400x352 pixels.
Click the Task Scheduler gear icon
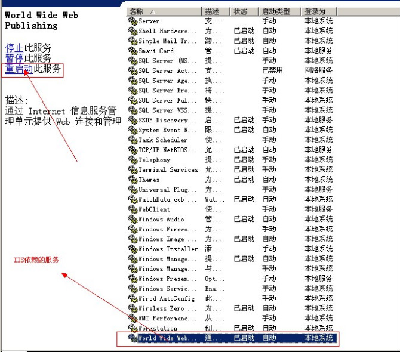pos(133,140)
